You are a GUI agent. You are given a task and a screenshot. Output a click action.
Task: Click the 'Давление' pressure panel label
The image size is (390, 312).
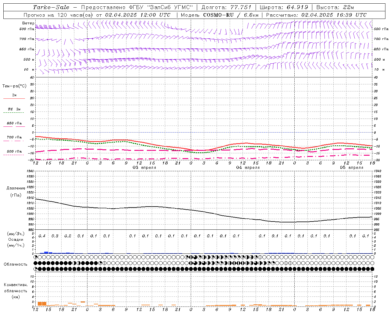(16, 188)
